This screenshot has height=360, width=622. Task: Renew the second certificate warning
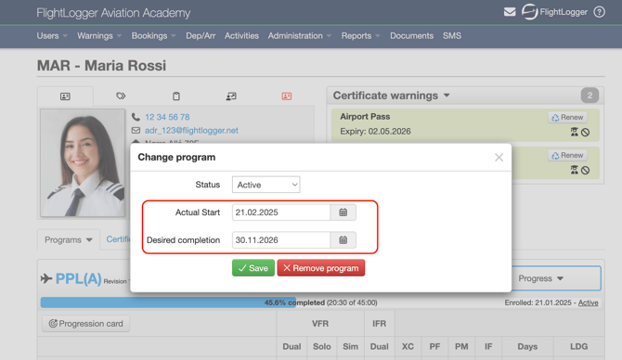[x=567, y=156]
